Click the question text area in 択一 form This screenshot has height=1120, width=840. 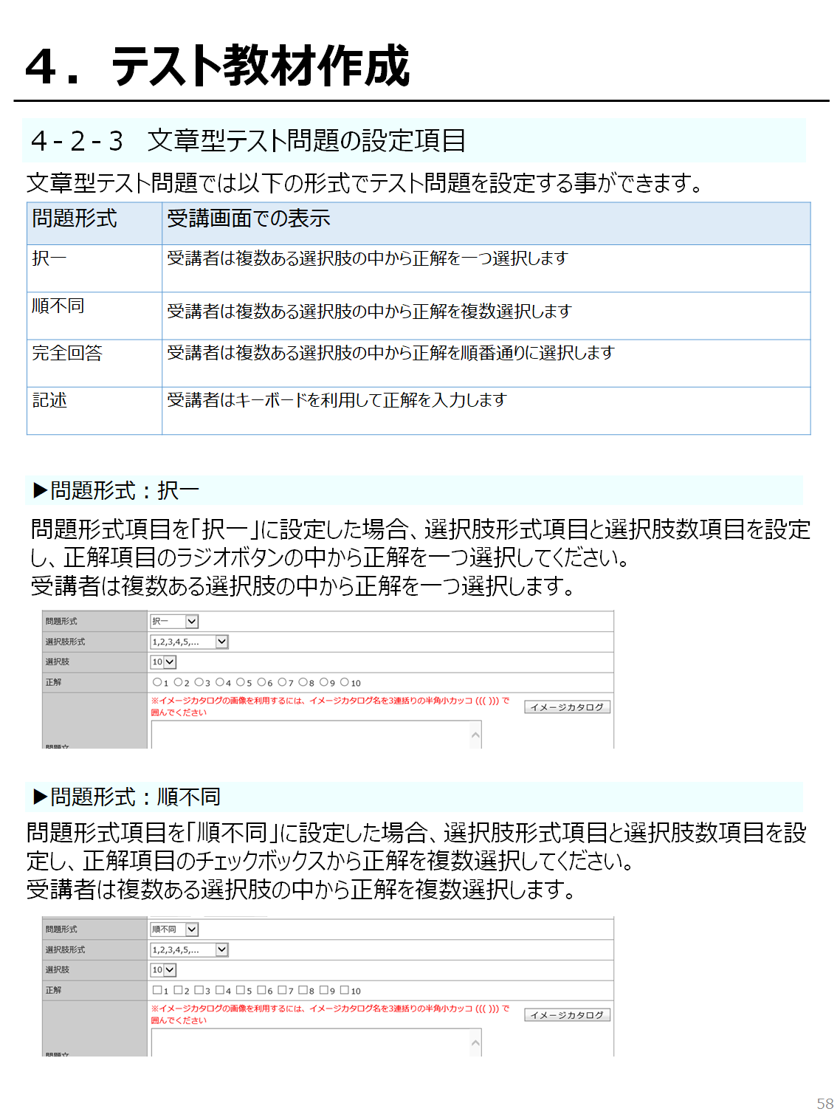pyautogui.click(x=310, y=735)
